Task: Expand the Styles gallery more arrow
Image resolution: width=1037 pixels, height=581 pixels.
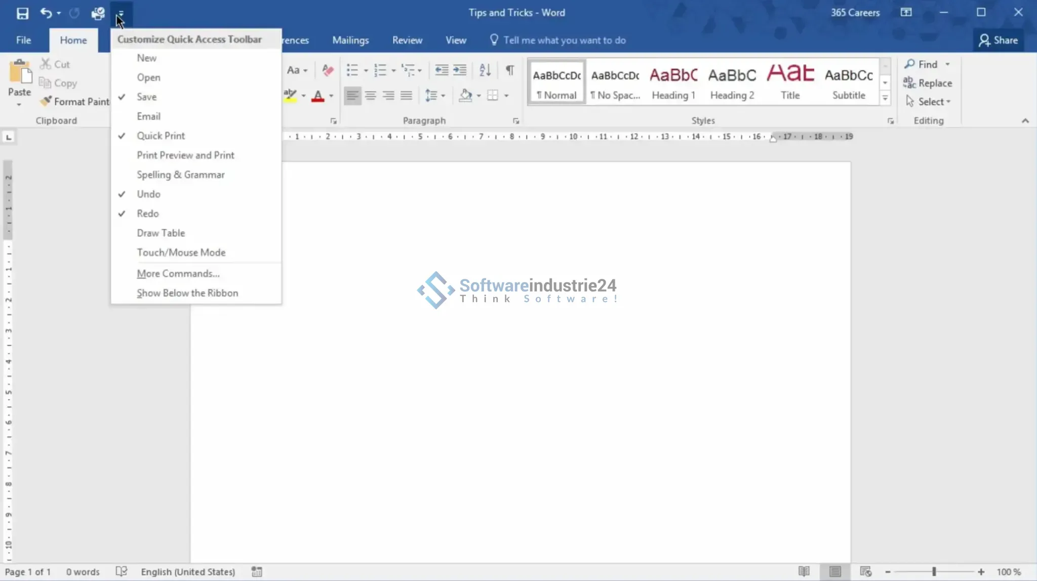Action: 885,98
